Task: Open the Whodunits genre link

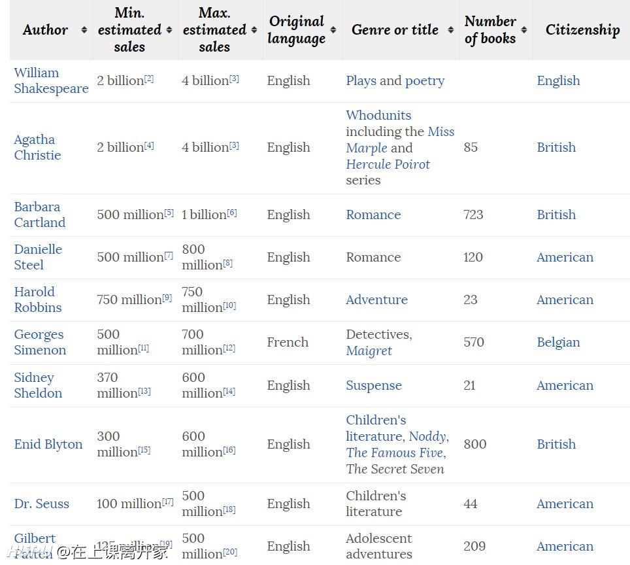Action: point(378,115)
